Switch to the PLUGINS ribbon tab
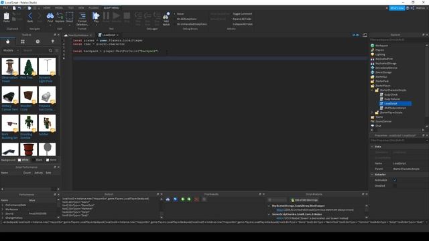The height and width of the screenshot is (241, 429). pyautogui.click(x=94, y=8)
